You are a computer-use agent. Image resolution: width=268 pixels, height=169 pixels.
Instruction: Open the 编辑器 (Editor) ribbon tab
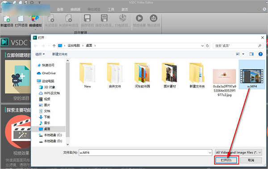pos(75,9)
